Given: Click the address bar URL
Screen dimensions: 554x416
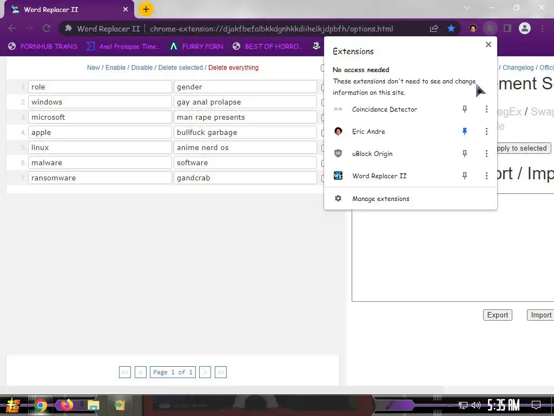Looking at the screenshot, I should click(271, 29).
